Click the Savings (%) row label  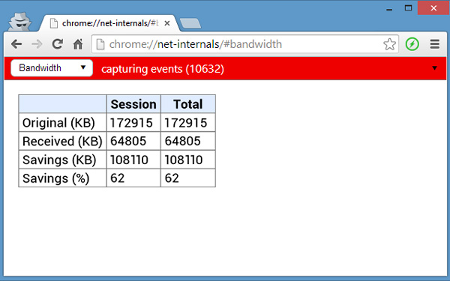click(56, 178)
